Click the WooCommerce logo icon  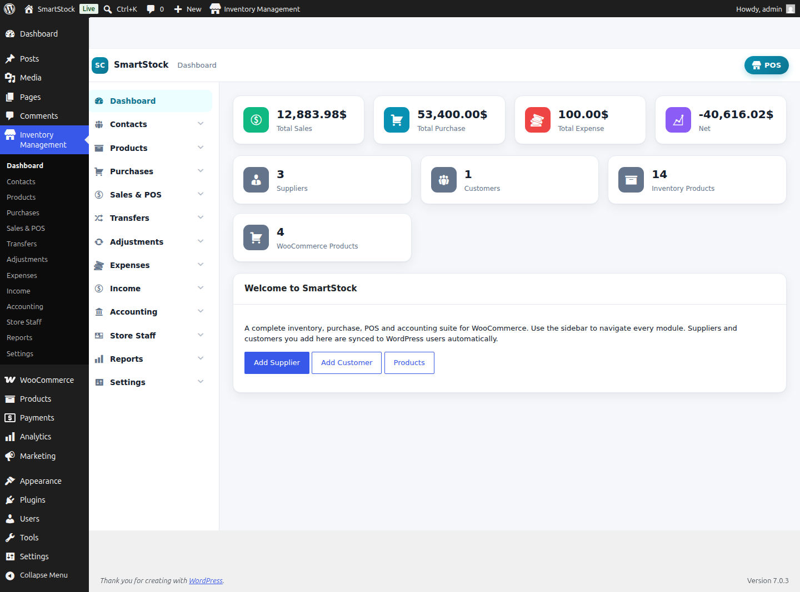(10, 380)
